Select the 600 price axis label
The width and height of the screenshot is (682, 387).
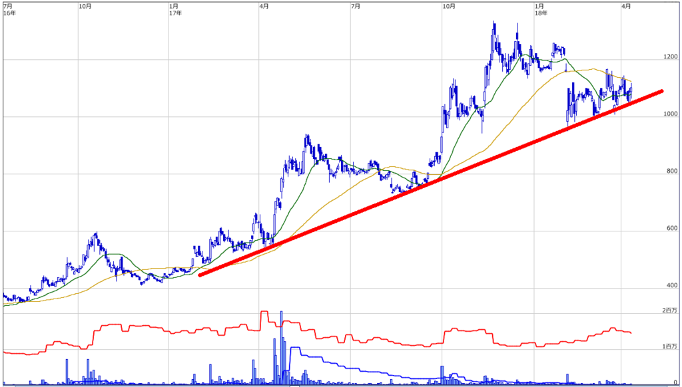coord(672,229)
